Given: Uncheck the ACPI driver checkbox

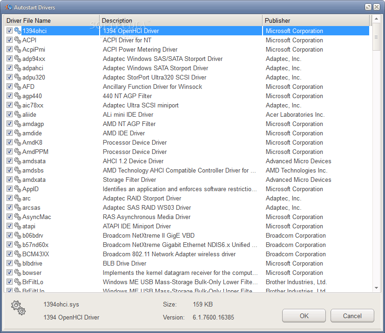Looking at the screenshot, I should tap(9, 40).
